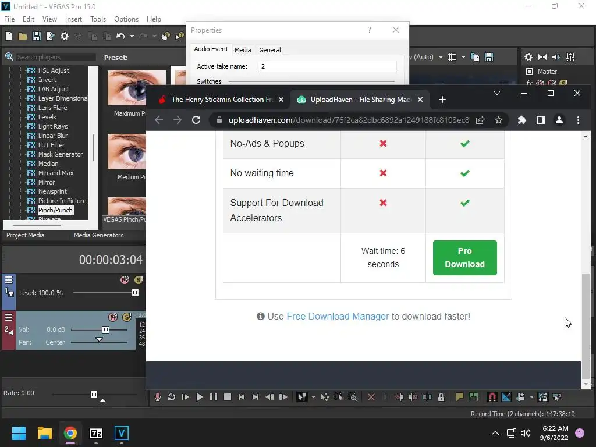596x447 pixels.
Task: Solo audio track 2
Action: pyautogui.click(x=127, y=317)
